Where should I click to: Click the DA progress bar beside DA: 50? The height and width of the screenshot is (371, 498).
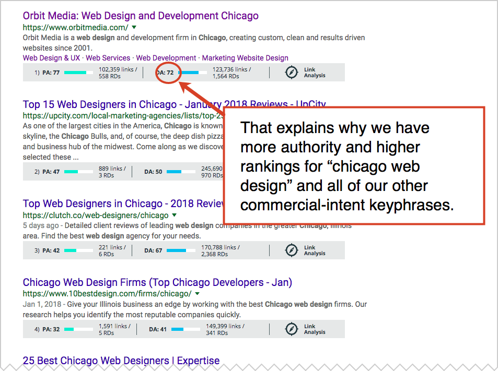coord(181,172)
